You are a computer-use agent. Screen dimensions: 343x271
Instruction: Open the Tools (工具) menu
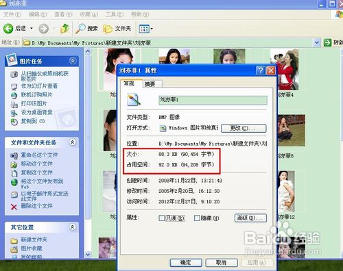(x=115, y=14)
